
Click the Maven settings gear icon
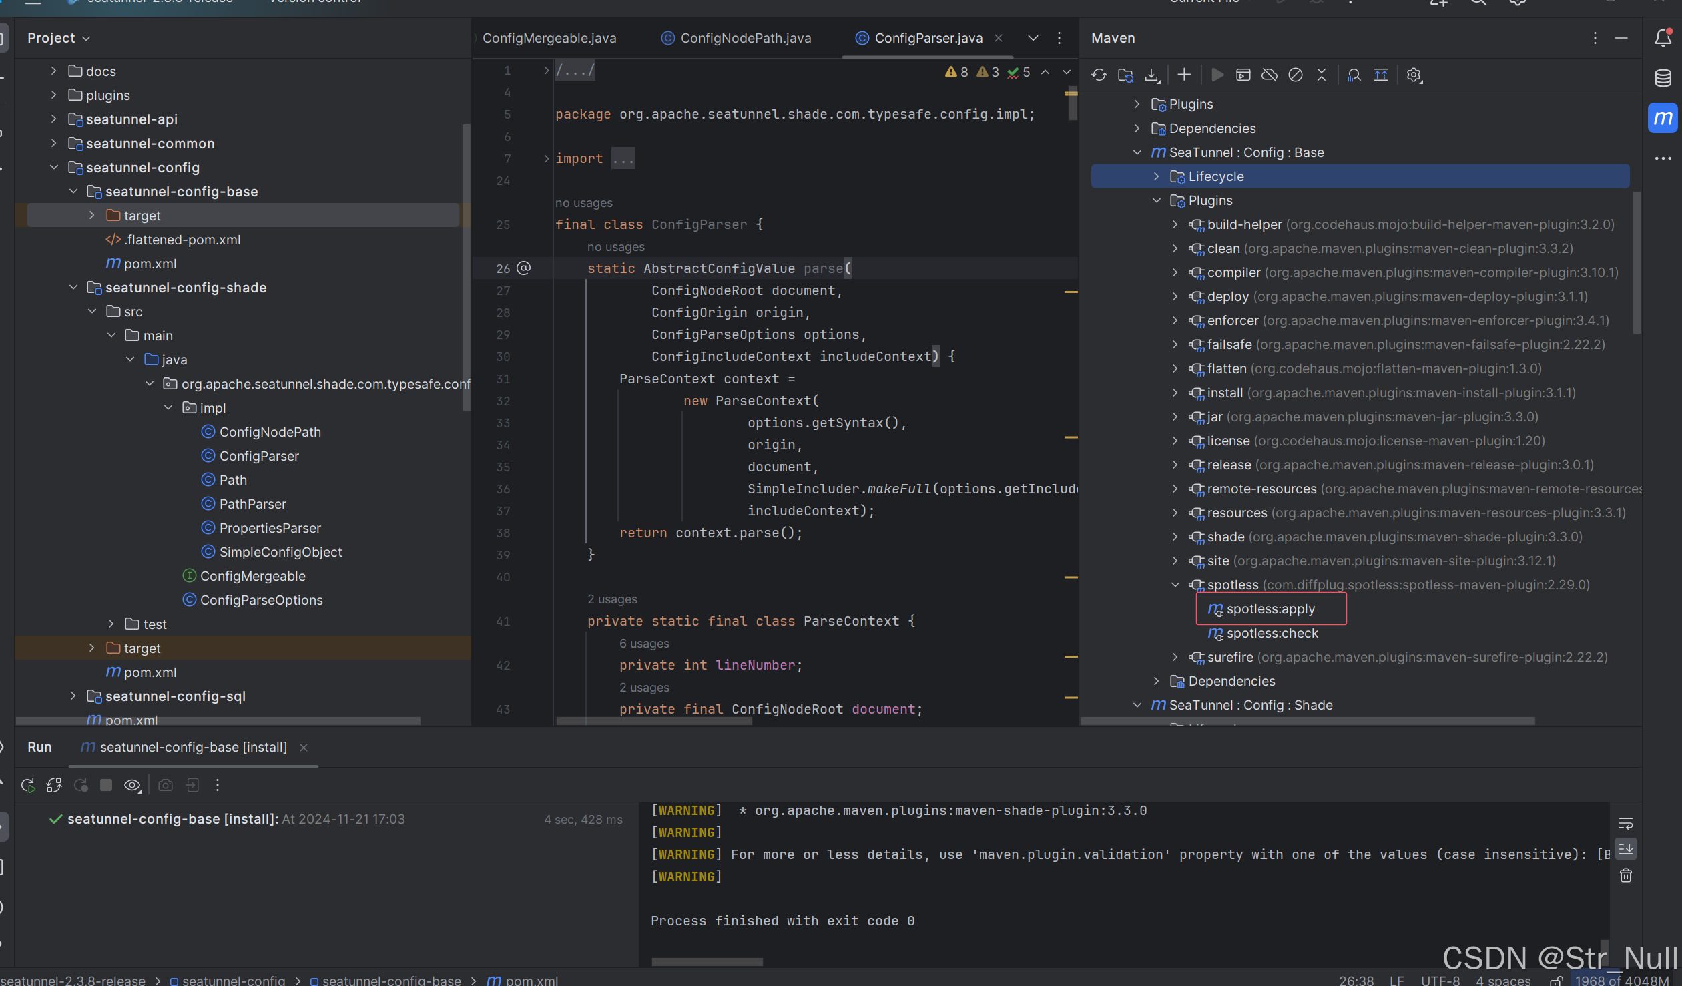pos(1414,75)
